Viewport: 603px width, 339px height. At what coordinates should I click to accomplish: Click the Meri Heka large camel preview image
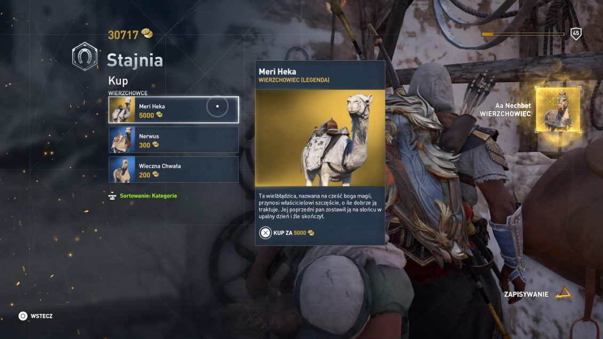pos(320,138)
